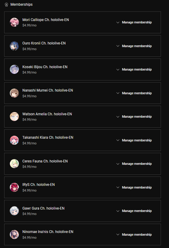This screenshot has width=169, height=248.
Task: Open Gawr Gura profile avatar
Action: click(x=14, y=211)
